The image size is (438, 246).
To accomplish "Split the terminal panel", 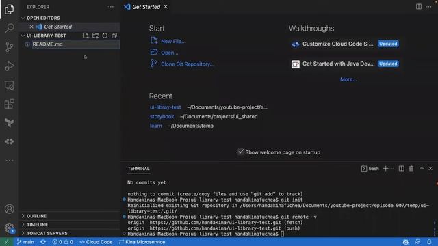I will (402, 169).
